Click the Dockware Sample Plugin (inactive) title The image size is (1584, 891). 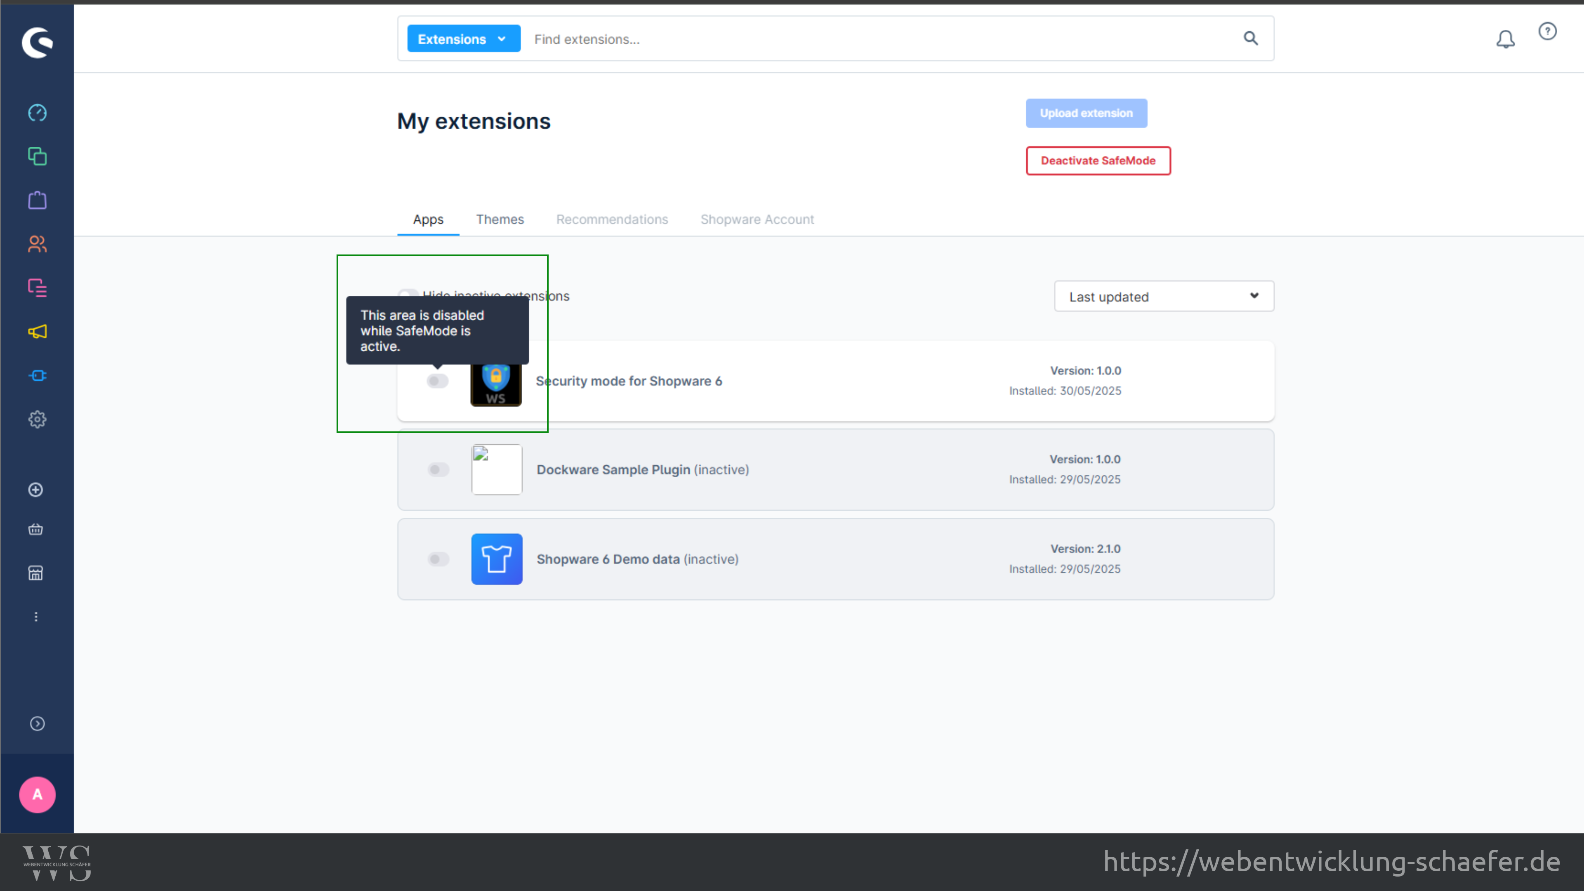coord(643,470)
